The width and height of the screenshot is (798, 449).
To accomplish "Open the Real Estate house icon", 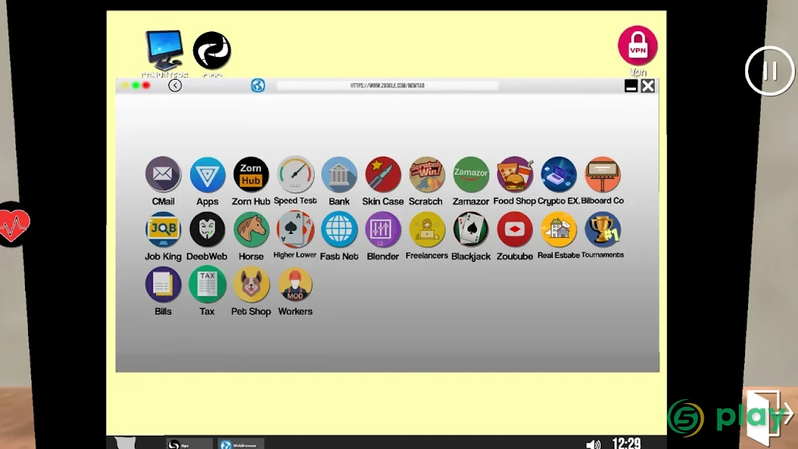I will pos(558,230).
